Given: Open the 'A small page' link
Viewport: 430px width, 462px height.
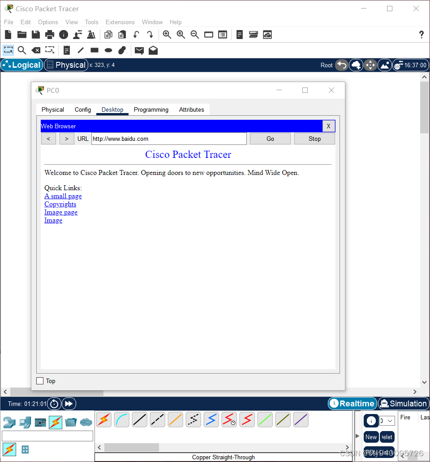Looking at the screenshot, I should click(63, 196).
